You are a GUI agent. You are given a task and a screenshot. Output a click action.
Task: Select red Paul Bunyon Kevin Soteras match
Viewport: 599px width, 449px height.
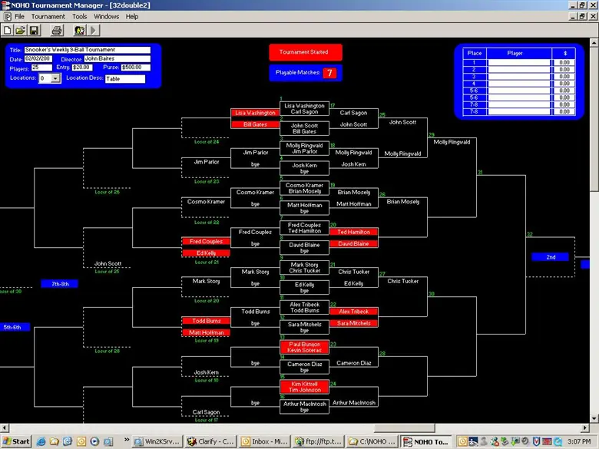pos(304,347)
